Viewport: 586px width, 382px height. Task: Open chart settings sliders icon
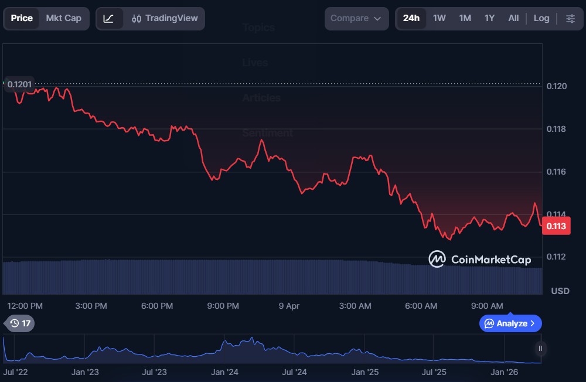coord(570,18)
